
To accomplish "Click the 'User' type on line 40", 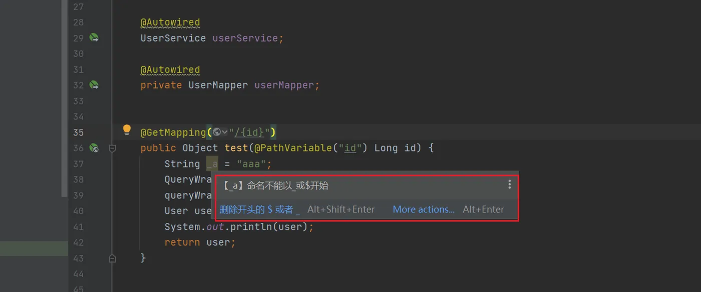I will click(176, 211).
